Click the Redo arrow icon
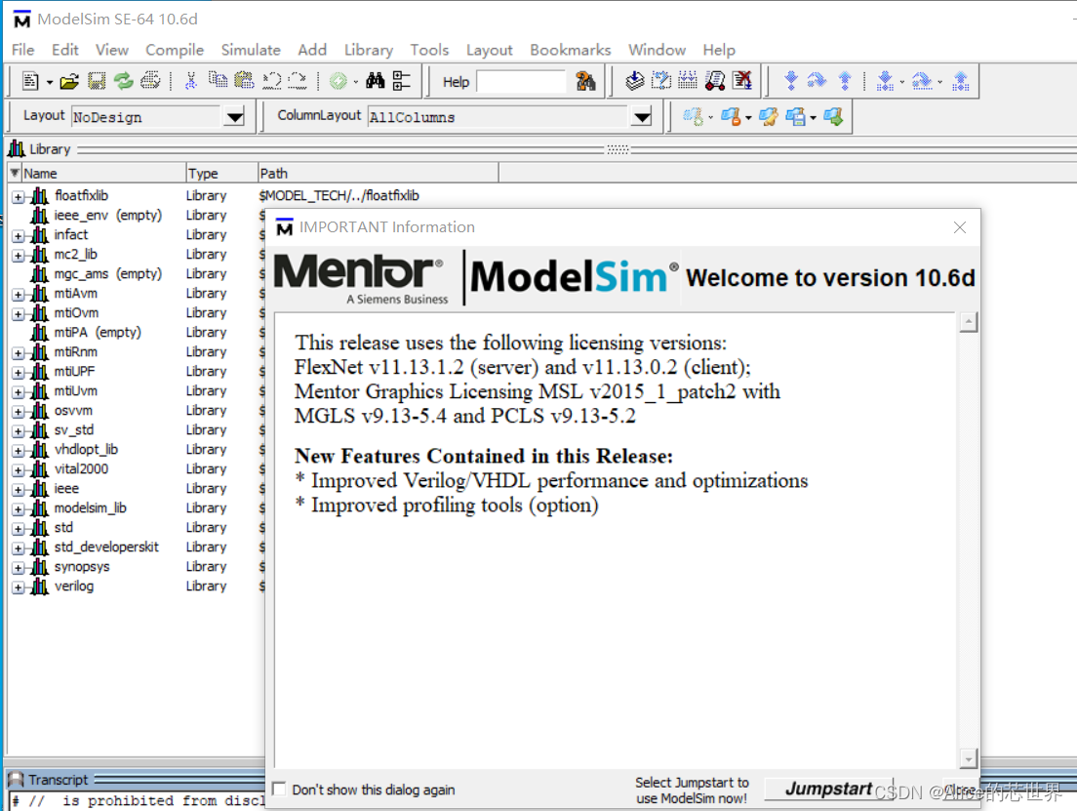The width and height of the screenshot is (1077, 811). click(298, 81)
